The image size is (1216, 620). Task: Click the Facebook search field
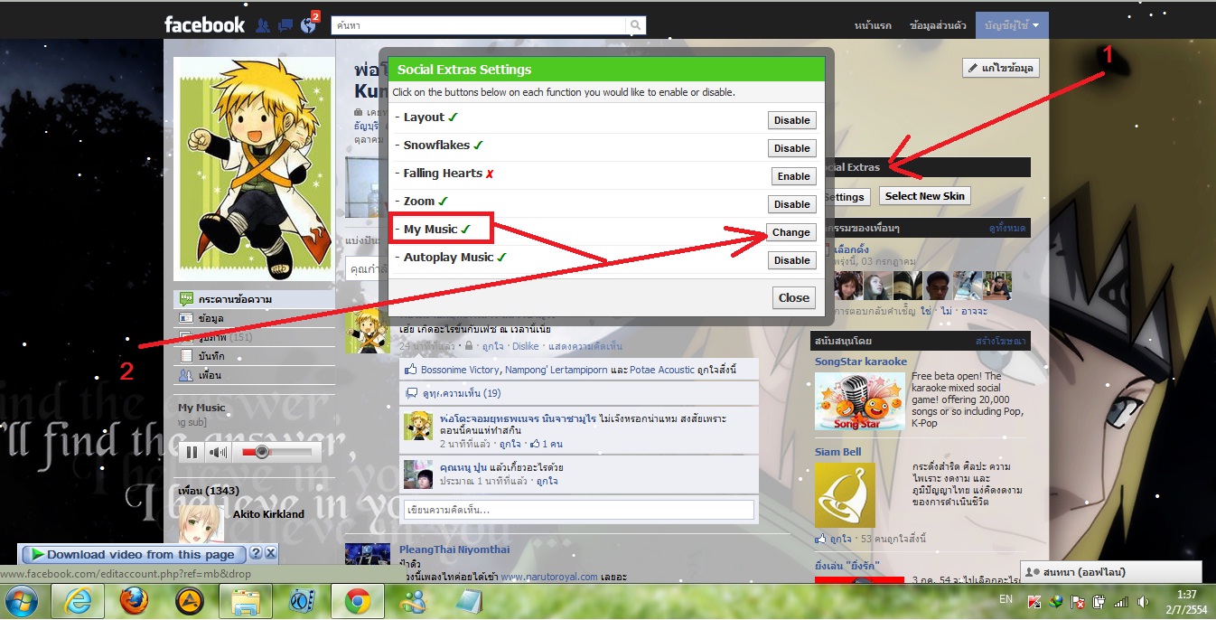coord(479,25)
